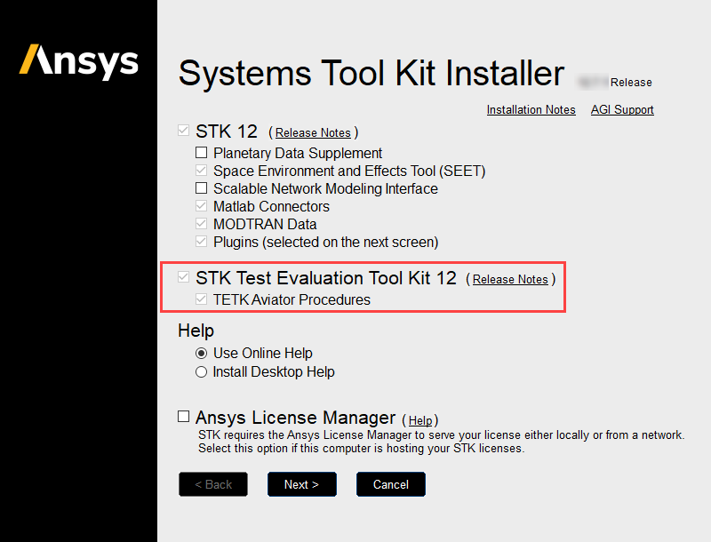Toggle the Matlab Connectors checkbox

click(x=202, y=206)
